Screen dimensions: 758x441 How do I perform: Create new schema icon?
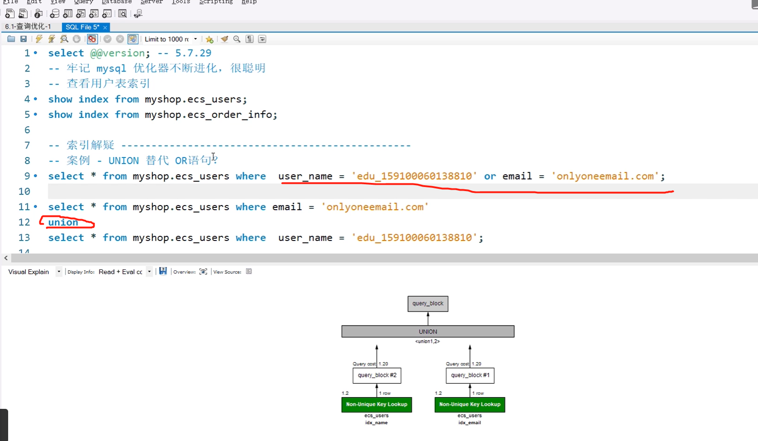[x=54, y=14]
